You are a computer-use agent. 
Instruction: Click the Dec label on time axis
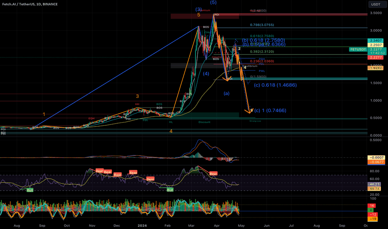(117, 226)
